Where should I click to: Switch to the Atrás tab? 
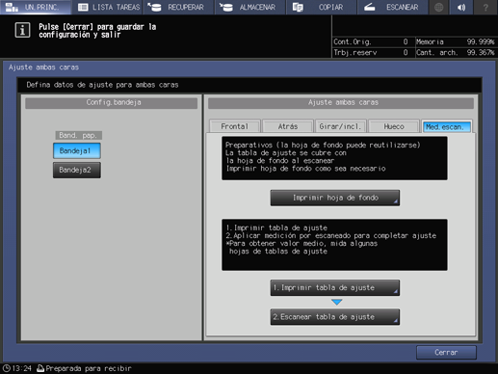point(288,126)
